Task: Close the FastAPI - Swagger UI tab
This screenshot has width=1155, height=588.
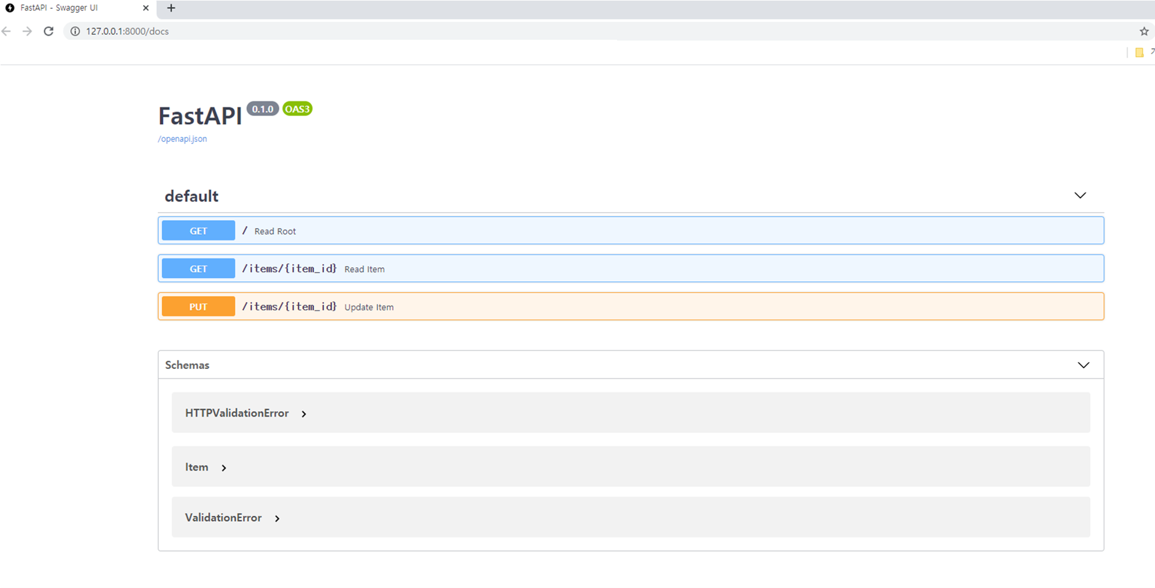Action: (146, 8)
